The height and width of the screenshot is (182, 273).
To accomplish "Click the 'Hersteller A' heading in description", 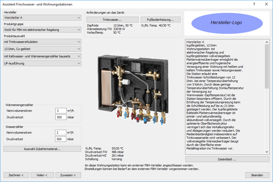I will tap(195, 42).
